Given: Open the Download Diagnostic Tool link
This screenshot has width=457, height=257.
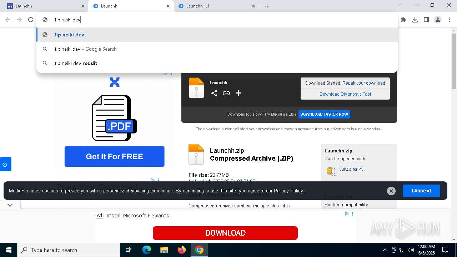Looking at the screenshot, I should (345, 94).
